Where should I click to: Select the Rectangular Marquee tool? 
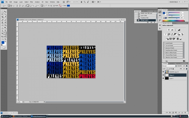tap(2, 12)
